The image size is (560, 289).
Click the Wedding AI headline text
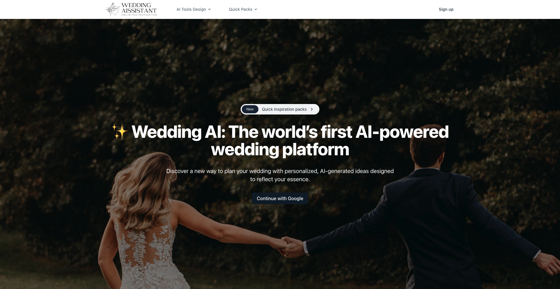coord(280,140)
